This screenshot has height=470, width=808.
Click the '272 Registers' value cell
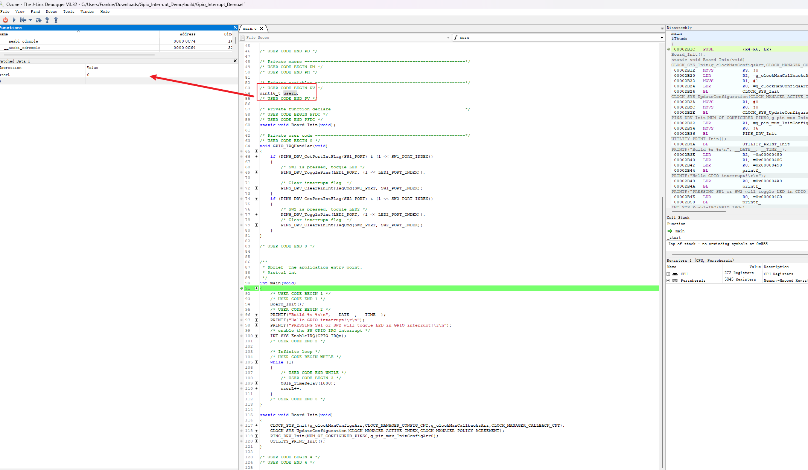(742, 273)
